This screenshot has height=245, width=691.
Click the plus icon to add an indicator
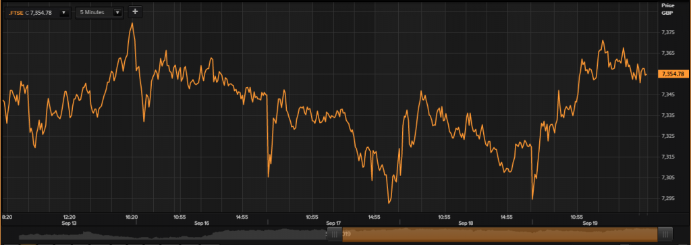135,12
